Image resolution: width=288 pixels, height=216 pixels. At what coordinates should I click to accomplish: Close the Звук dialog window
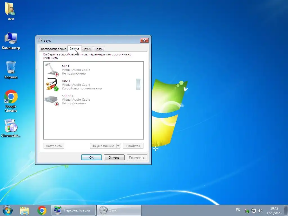click(144, 40)
